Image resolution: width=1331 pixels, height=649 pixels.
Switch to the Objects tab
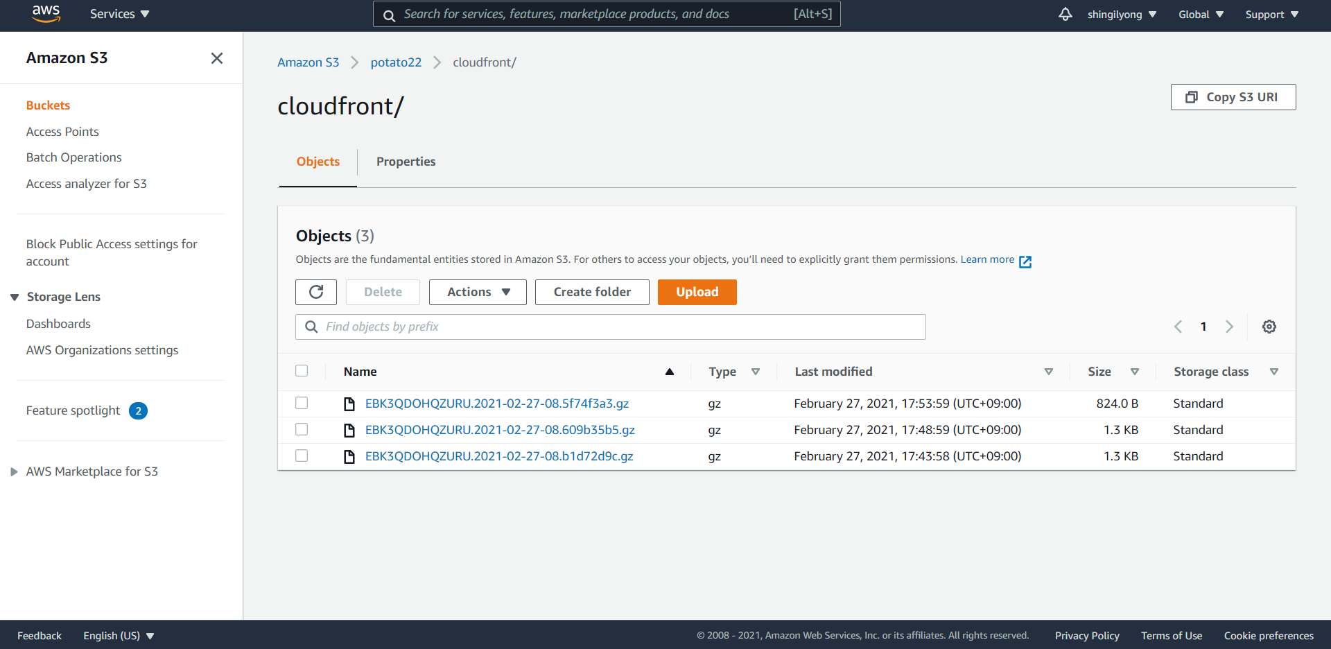(x=318, y=162)
